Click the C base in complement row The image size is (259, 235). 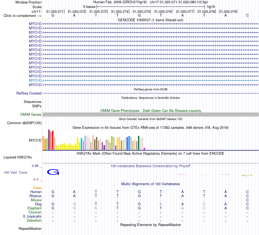point(247,15)
